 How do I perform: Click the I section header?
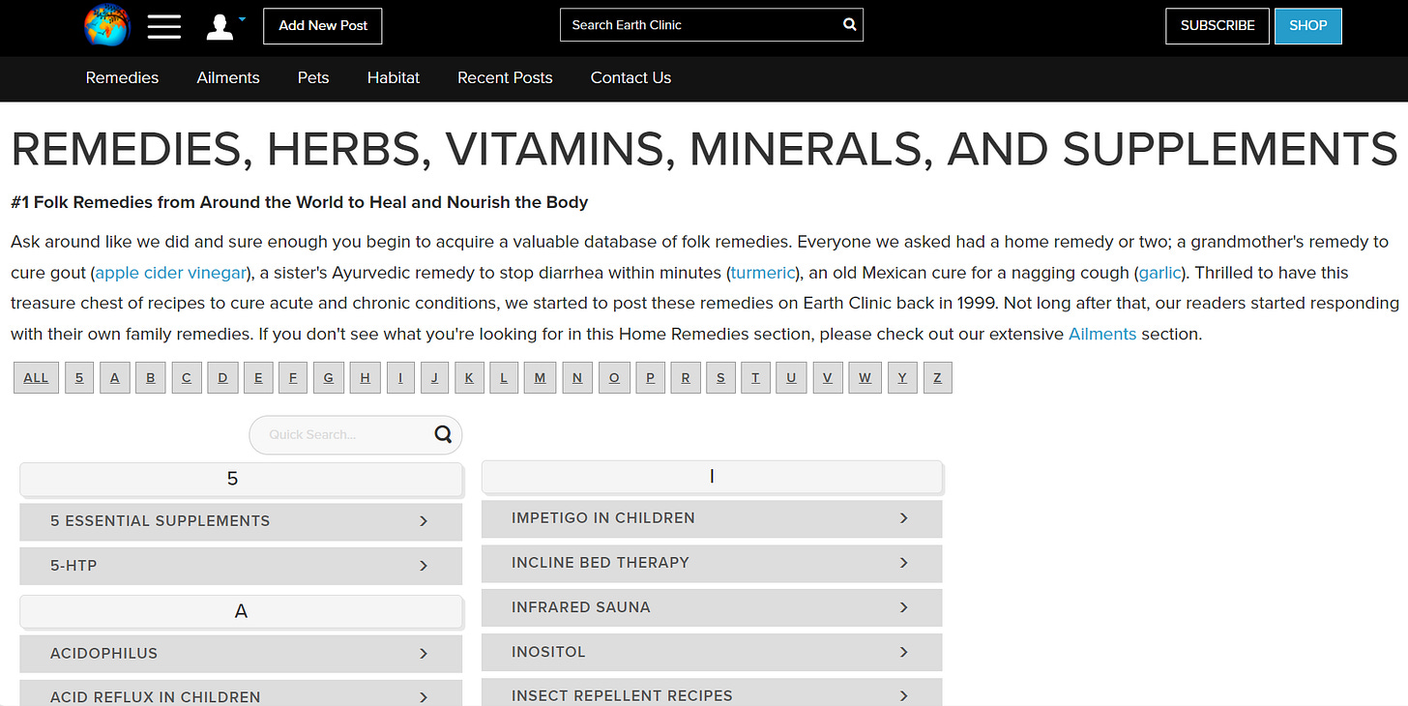coord(712,477)
